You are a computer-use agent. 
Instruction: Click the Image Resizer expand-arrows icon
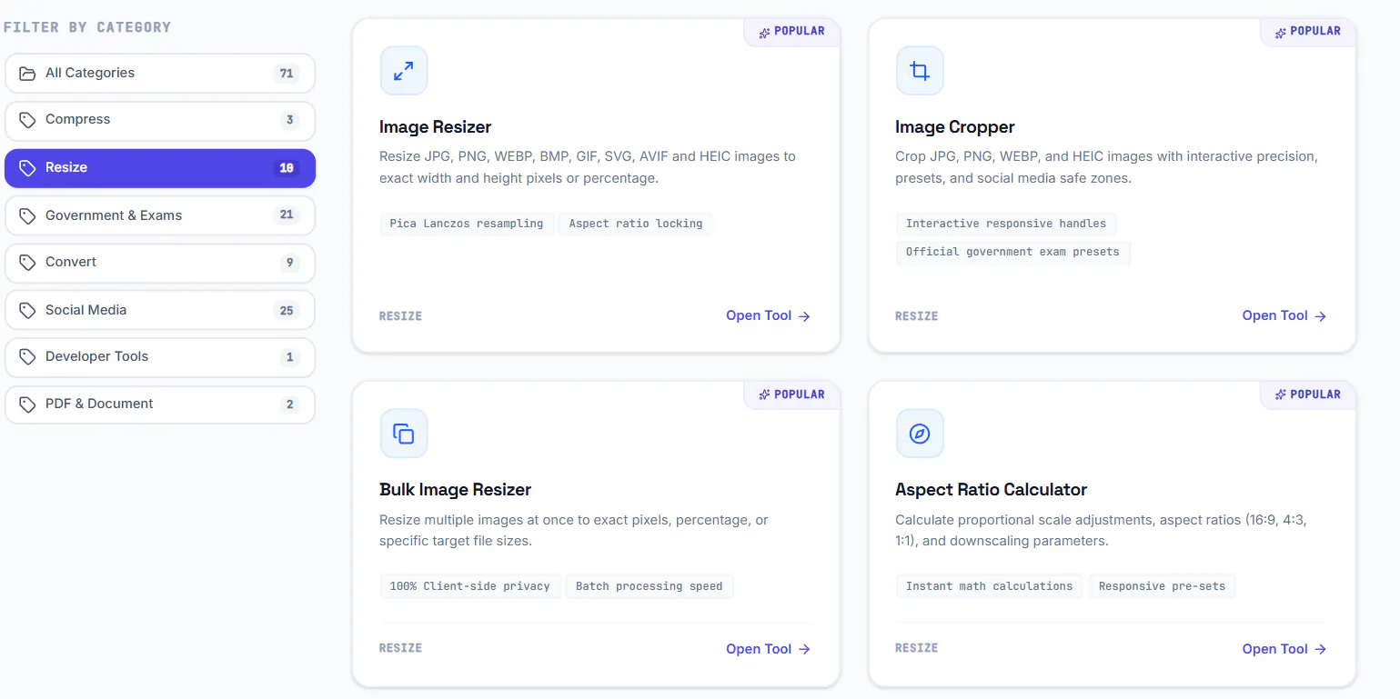(x=404, y=71)
